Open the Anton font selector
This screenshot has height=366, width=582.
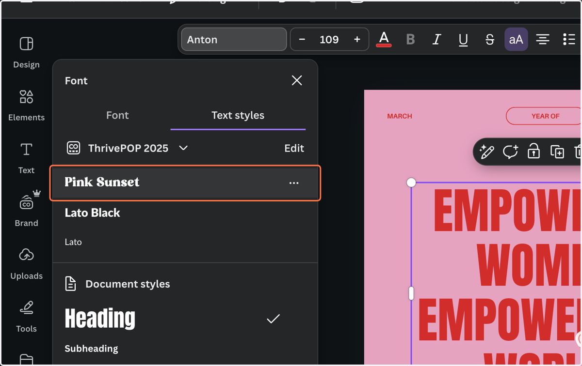tap(234, 39)
